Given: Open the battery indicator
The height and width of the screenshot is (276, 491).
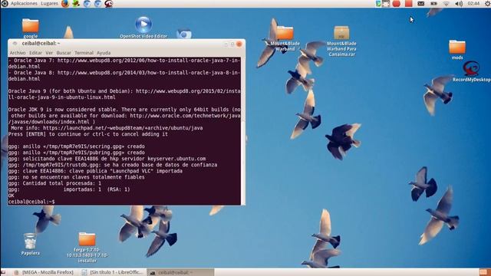Looking at the screenshot, I should (x=433, y=3).
